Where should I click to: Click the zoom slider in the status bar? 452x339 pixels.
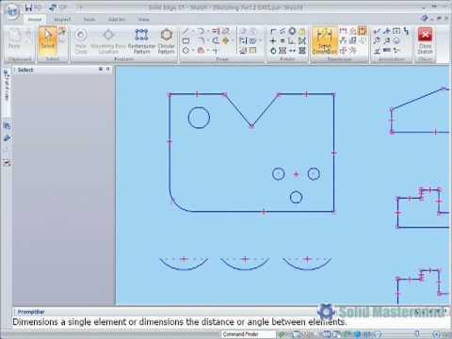pos(417,334)
